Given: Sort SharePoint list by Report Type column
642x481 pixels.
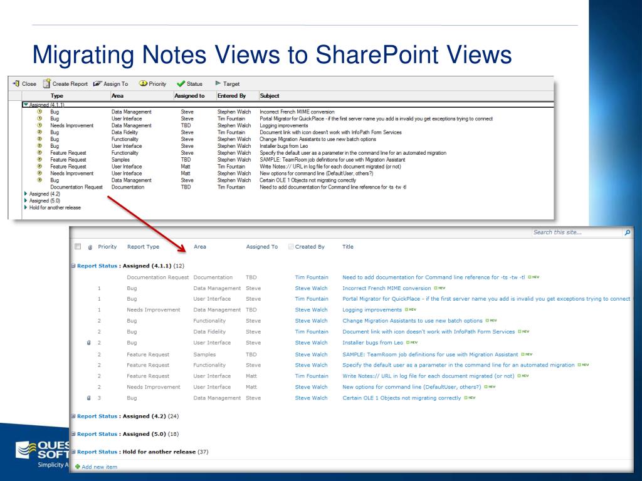Looking at the screenshot, I should pyautogui.click(x=144, y=247).
